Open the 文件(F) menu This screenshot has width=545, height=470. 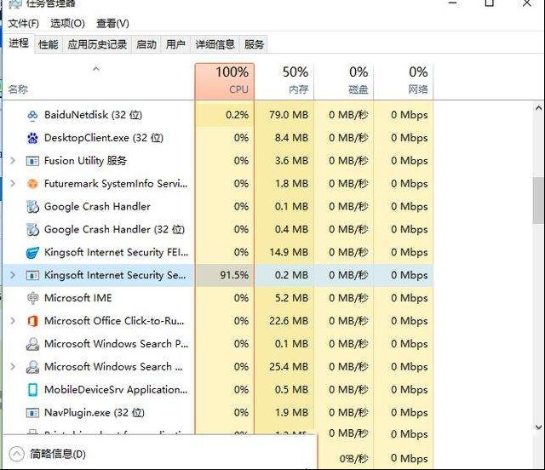24,24
